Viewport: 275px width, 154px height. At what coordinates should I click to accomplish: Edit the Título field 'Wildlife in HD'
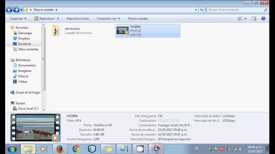tap(103, 125)
